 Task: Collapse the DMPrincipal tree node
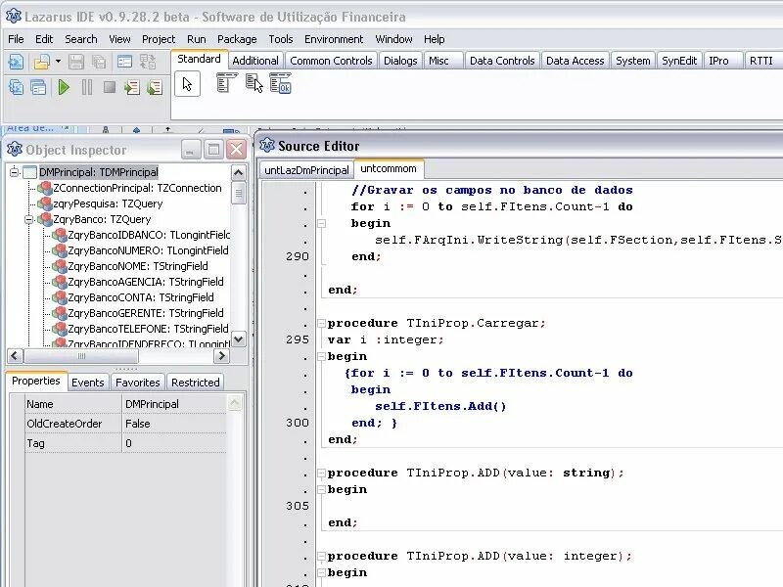pyautogui.click(x=15, y=172)
